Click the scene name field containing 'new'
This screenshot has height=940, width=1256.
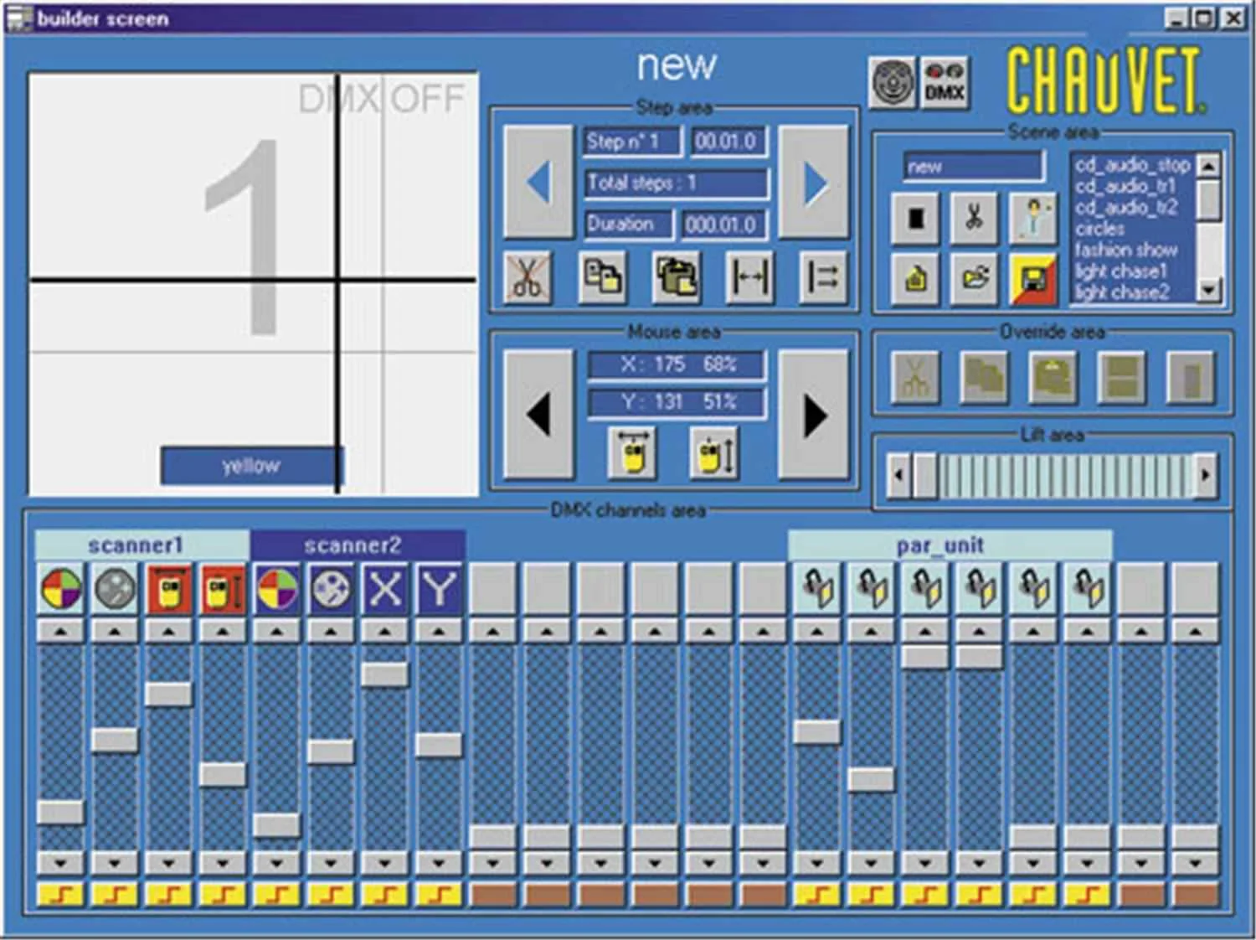974,166
